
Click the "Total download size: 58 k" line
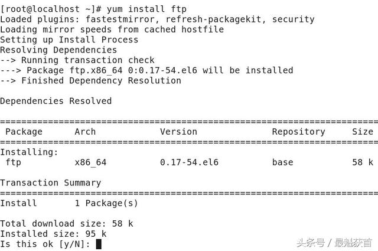click(x=66, y=223)
